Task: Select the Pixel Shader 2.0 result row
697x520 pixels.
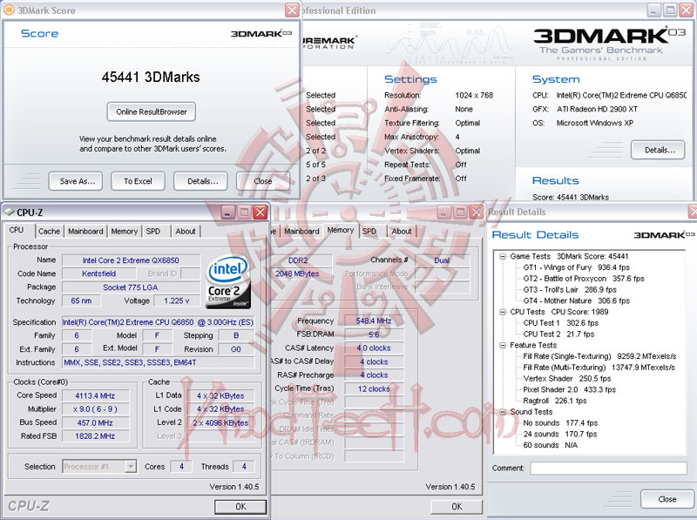Action: click(570, 389)
